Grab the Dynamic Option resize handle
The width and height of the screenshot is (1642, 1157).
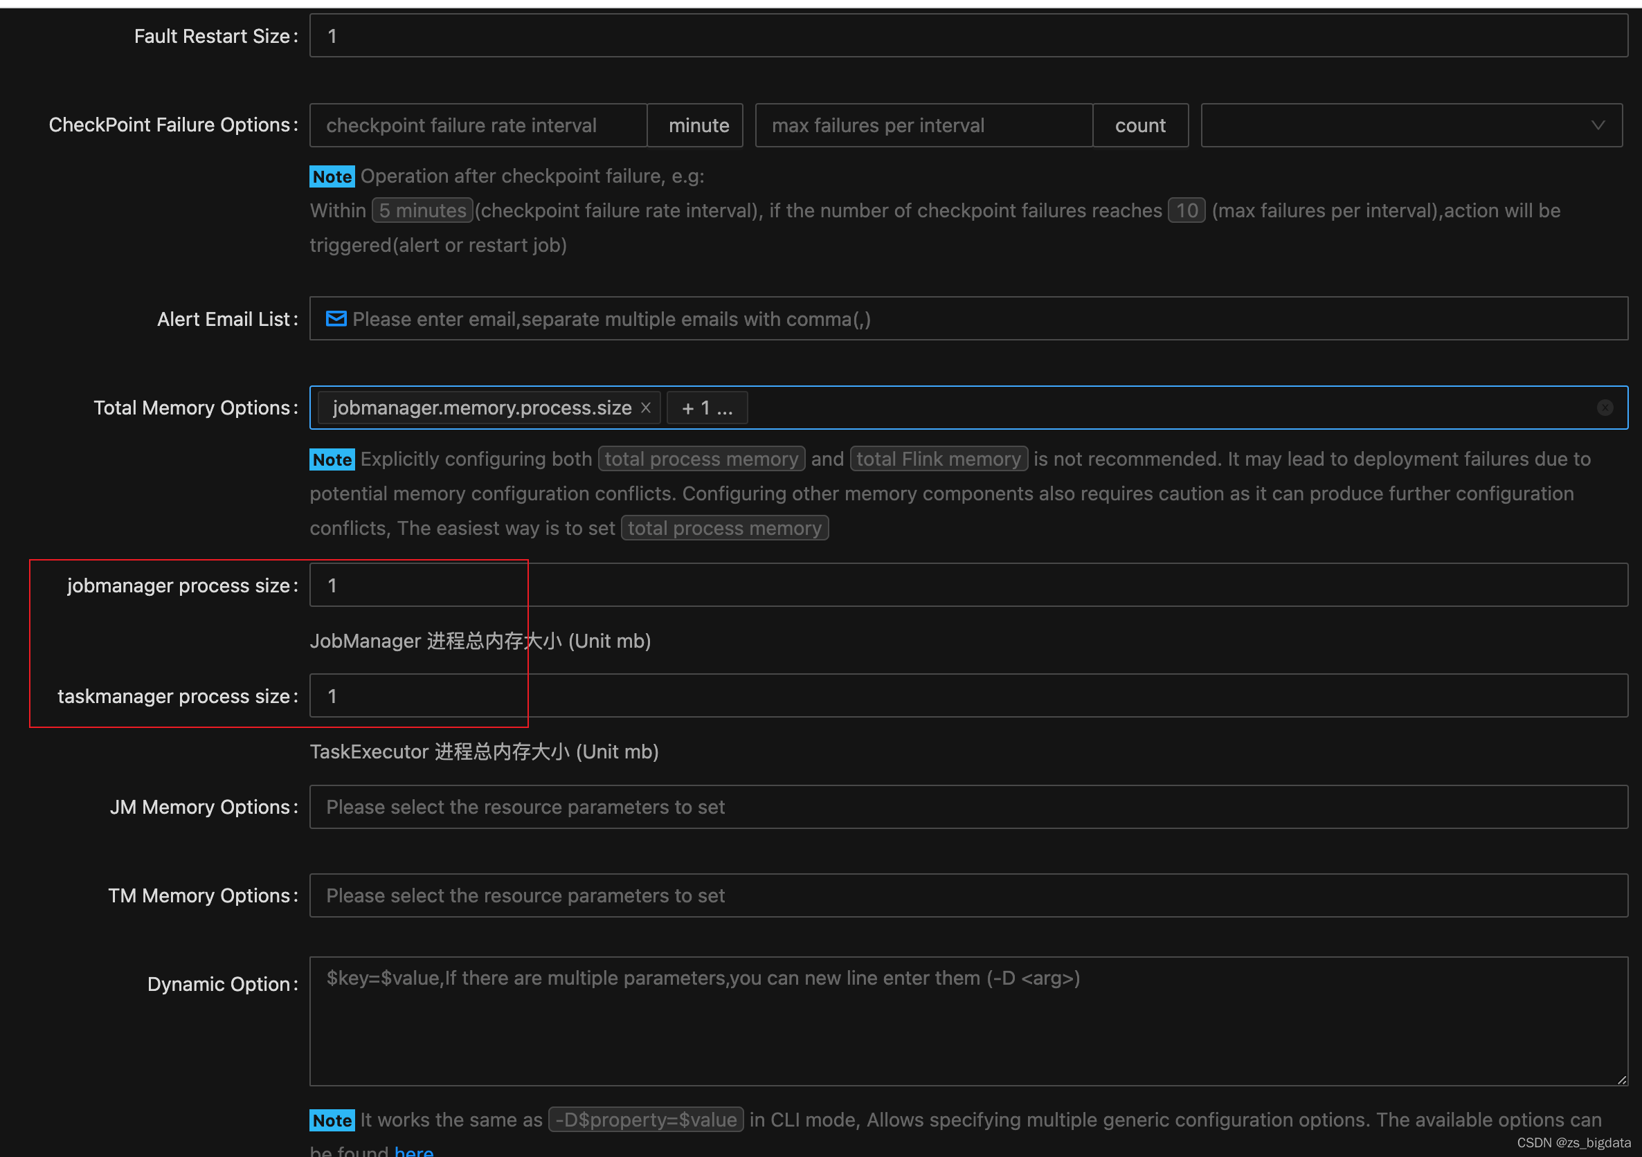tap(1622, 1079)
